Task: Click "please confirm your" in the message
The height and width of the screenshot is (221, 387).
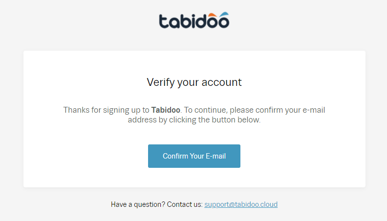Action: click(265, 110)
